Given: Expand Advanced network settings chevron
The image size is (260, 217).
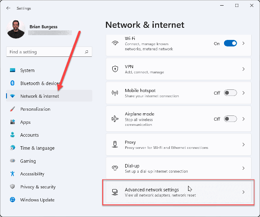Looking at the screenshot, I should 243,192.
